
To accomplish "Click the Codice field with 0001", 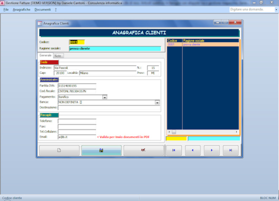I will tap(77, 42).
